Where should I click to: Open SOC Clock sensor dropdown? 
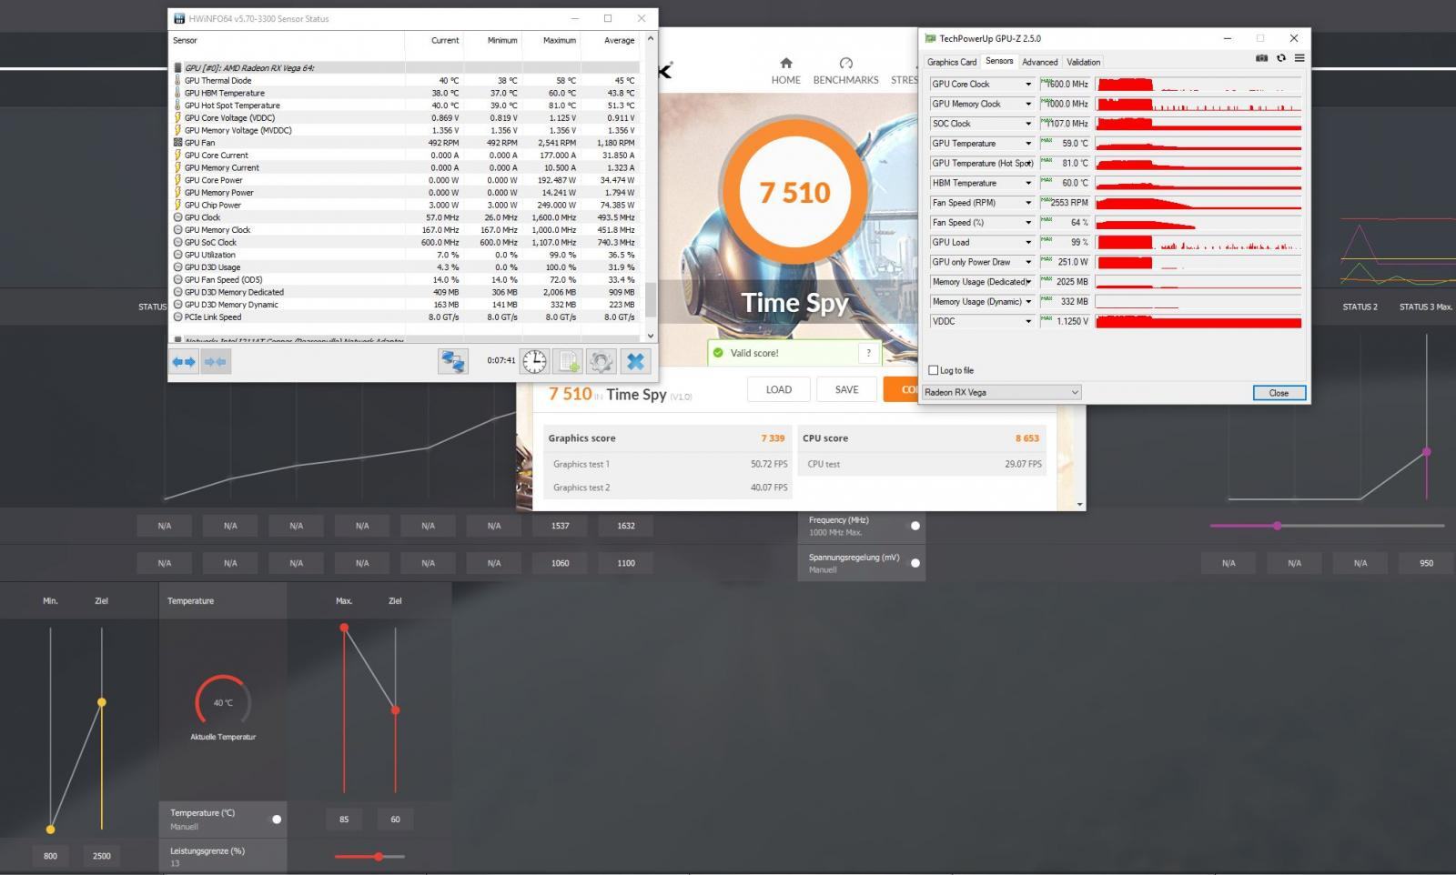tap(1028, 124)
